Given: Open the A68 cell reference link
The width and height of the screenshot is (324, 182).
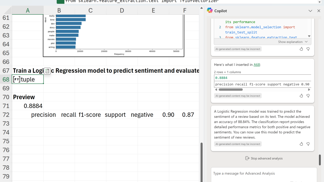Looking at the screenshot, I should (257, 65).
